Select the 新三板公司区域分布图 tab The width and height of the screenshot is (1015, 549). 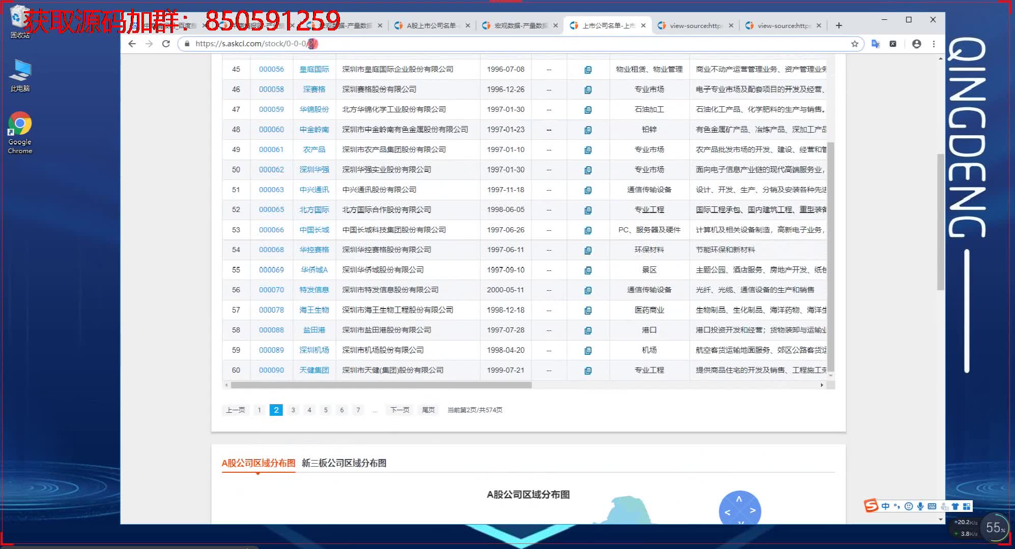tap(344, 463)
